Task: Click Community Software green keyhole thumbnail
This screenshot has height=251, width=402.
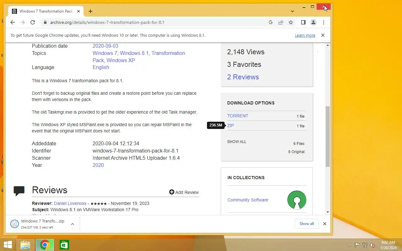Action: click(x=296, y=200)
